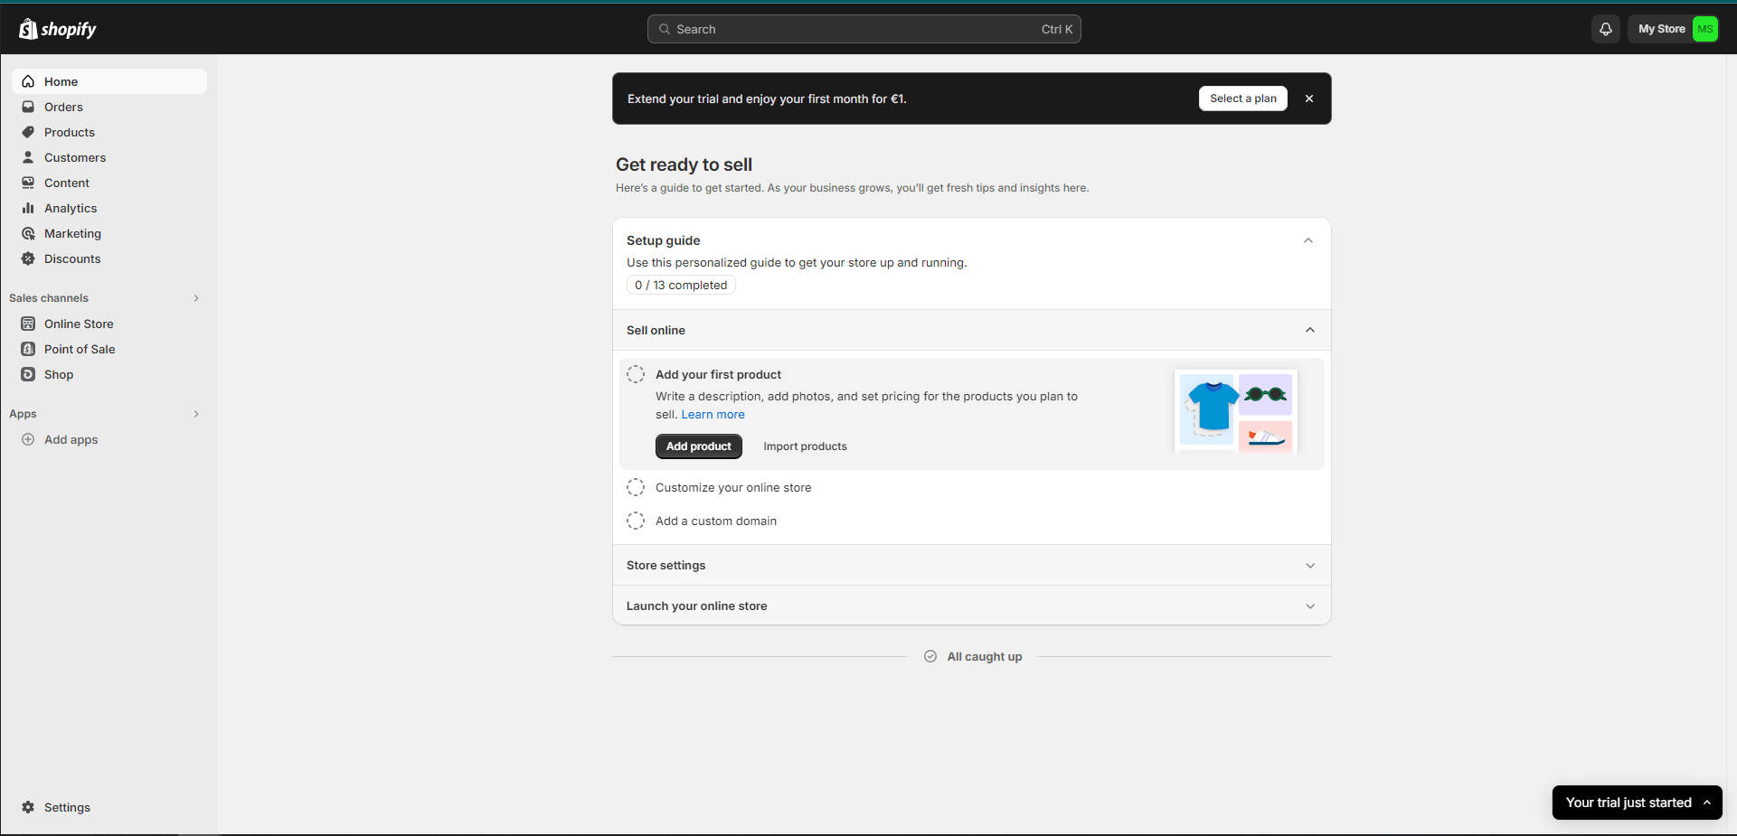
Task: Click the Content icon in sidebar
Action: click(x=28, y=183)
